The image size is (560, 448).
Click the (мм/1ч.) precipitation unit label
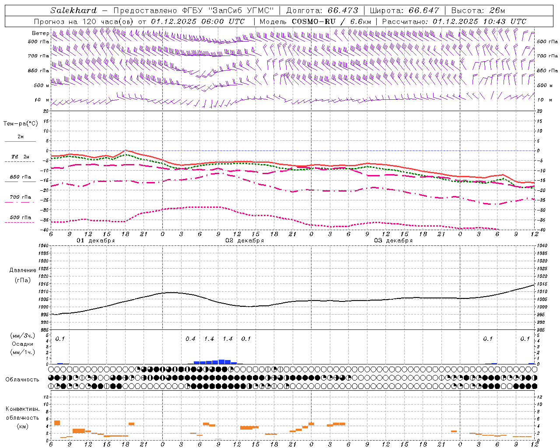[x=23, y=352]
